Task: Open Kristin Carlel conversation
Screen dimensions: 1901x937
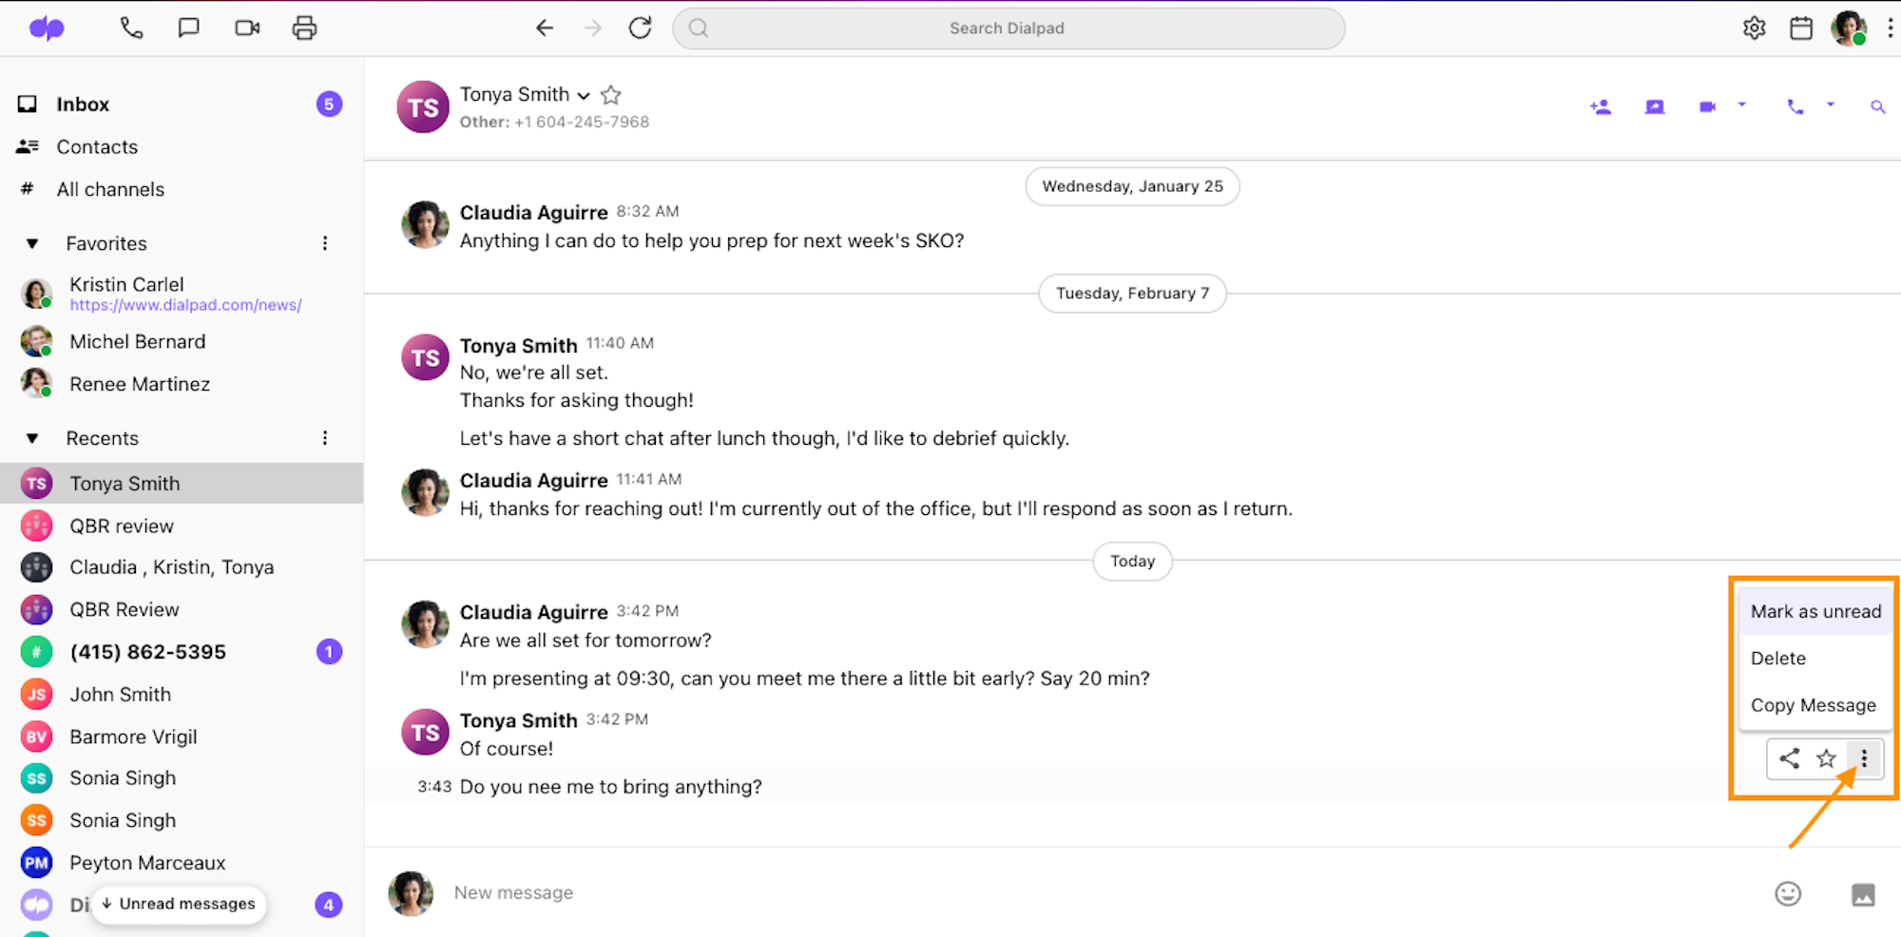Action: click(x=126, y=284)
